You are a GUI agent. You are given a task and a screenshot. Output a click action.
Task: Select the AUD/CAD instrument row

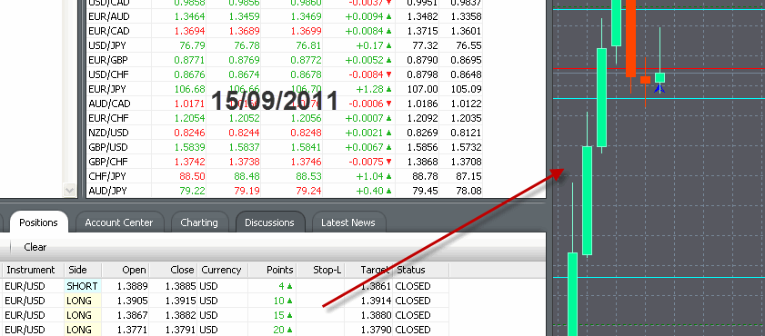coord(285,104)
